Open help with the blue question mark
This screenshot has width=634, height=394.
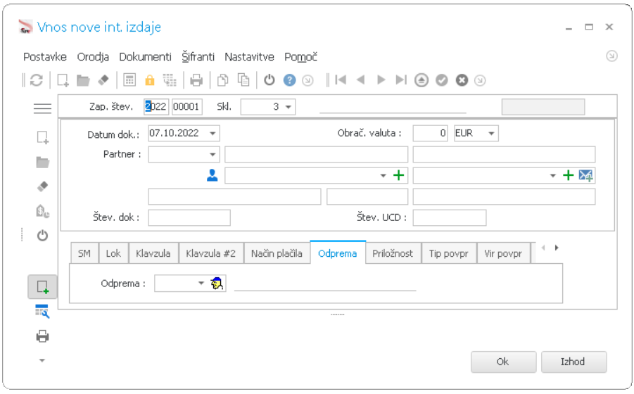pos(289,80)
